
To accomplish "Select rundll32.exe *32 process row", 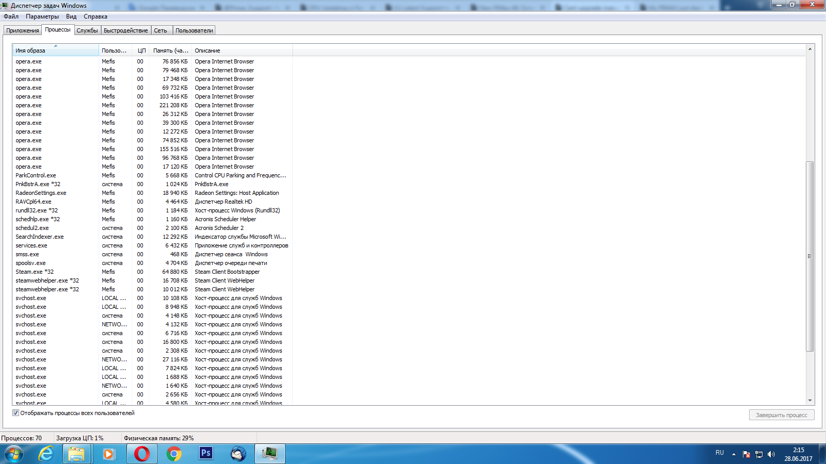I will pos(152,210).
